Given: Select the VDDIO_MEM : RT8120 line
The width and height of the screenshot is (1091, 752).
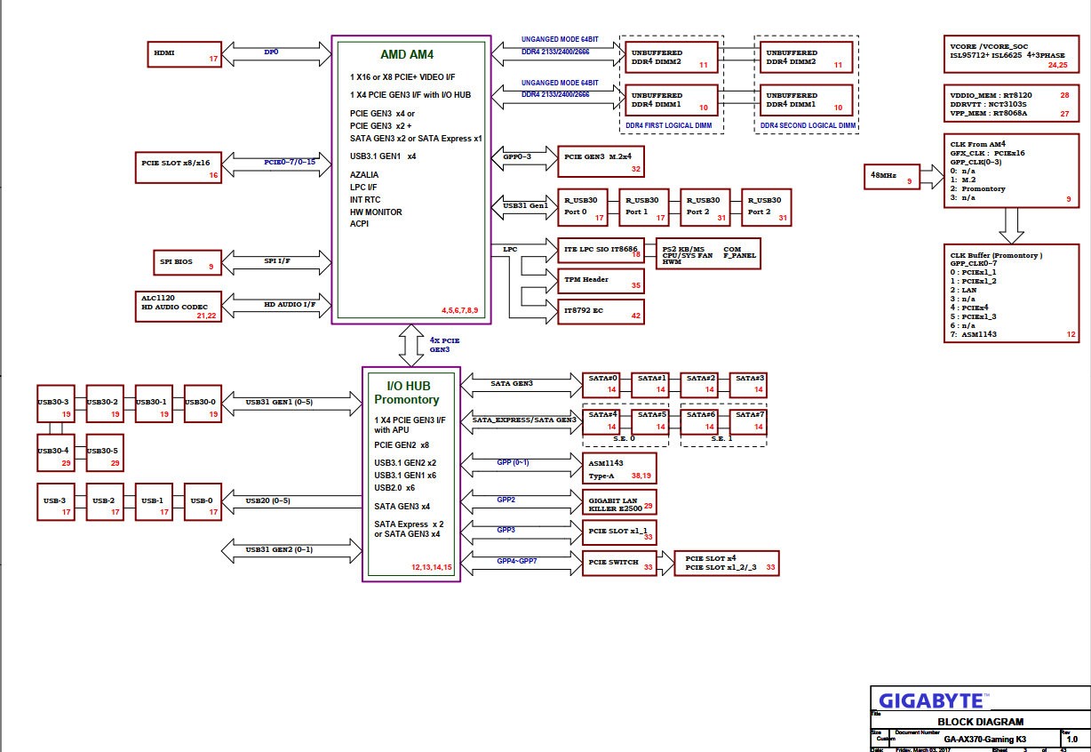Looking at the screenshot, I should point(991,94).
